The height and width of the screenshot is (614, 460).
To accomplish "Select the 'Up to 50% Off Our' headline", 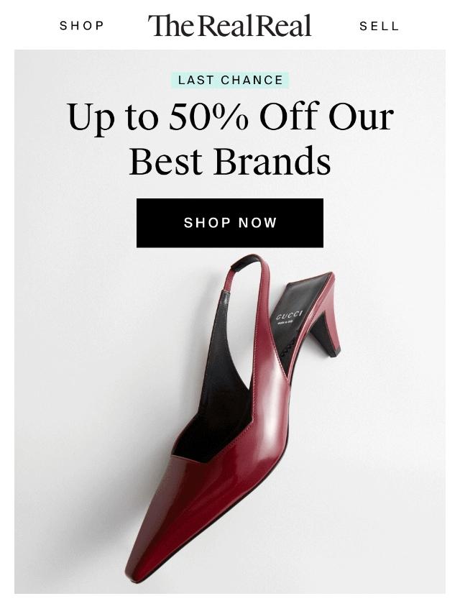I will [230, 117].
